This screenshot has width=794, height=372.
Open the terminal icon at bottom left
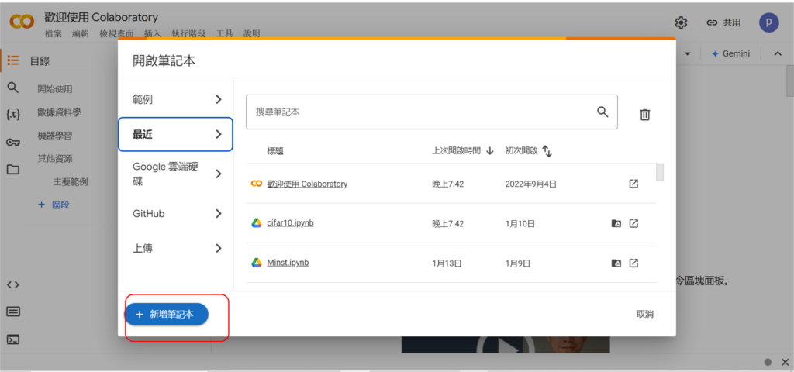[12, 339]
